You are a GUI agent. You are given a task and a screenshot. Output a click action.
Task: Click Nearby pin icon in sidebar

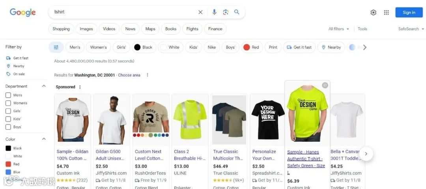click(8, 66)
